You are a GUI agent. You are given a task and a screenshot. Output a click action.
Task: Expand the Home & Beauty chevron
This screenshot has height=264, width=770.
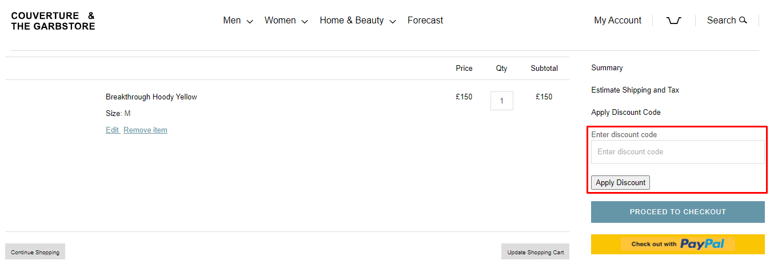[x=393, y=22]
